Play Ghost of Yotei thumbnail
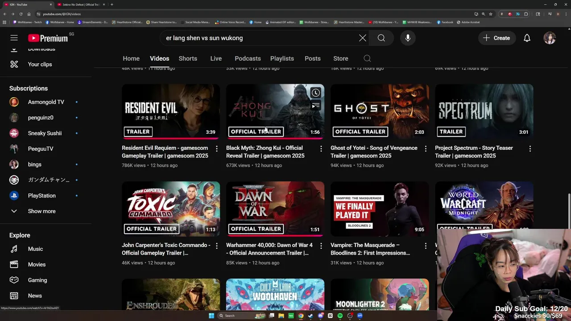Viewport: 571px width, 321px height. pyautogui.click(x=380, y=111)
